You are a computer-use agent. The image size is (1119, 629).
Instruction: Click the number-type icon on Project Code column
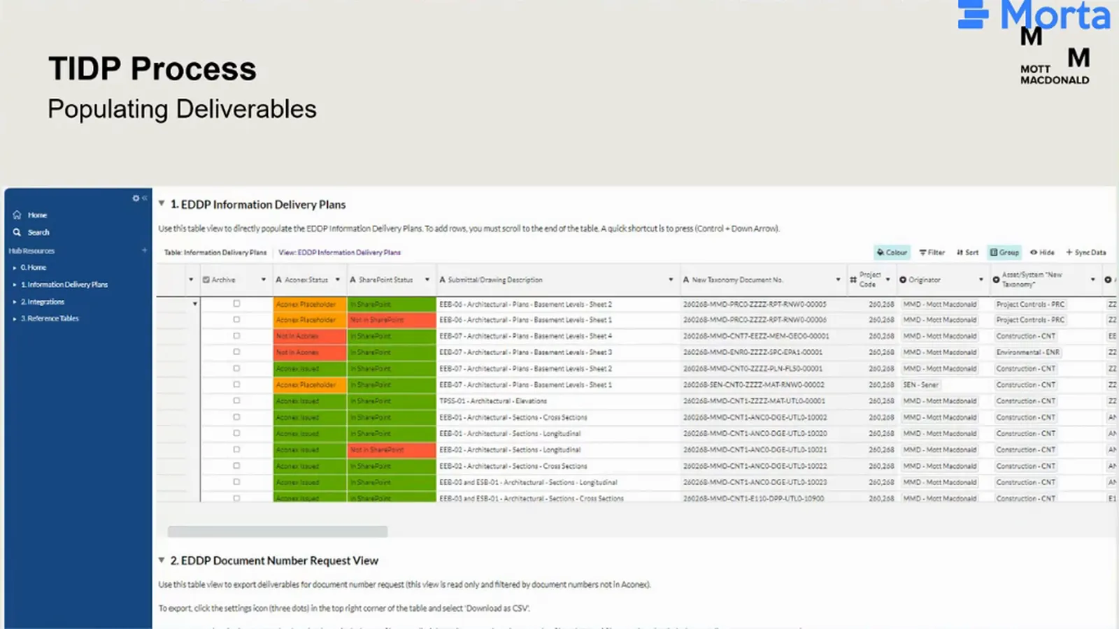[x=853, y=280]
